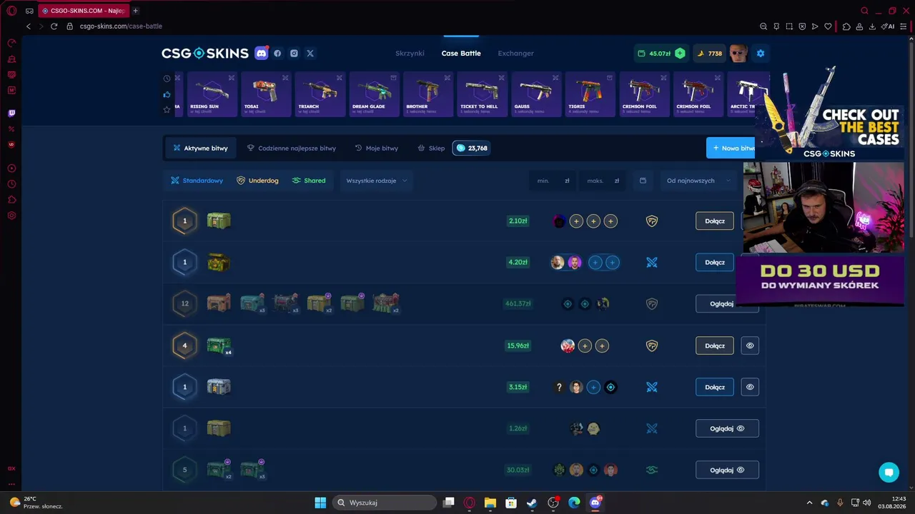Viewport: 915px width, 514px height.
Task: Toggle the Standardowy battle filter
Action: (x=197, y=181)
